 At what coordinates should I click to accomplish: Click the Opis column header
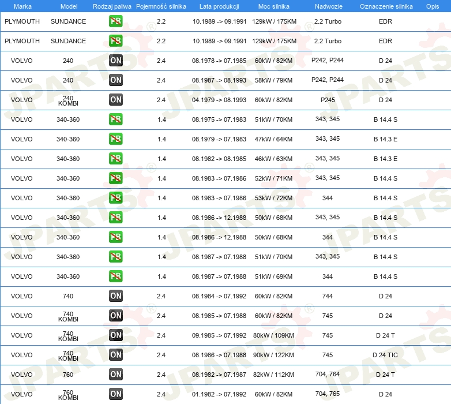[x=433, y=6]
